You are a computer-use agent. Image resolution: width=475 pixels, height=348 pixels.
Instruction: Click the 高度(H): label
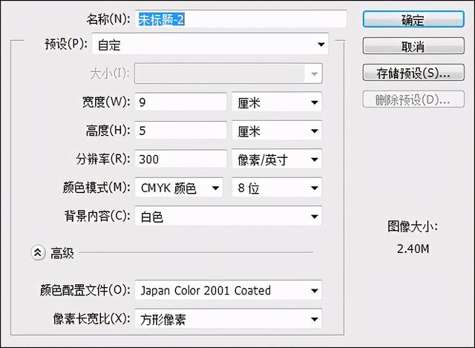coord(108,131)
